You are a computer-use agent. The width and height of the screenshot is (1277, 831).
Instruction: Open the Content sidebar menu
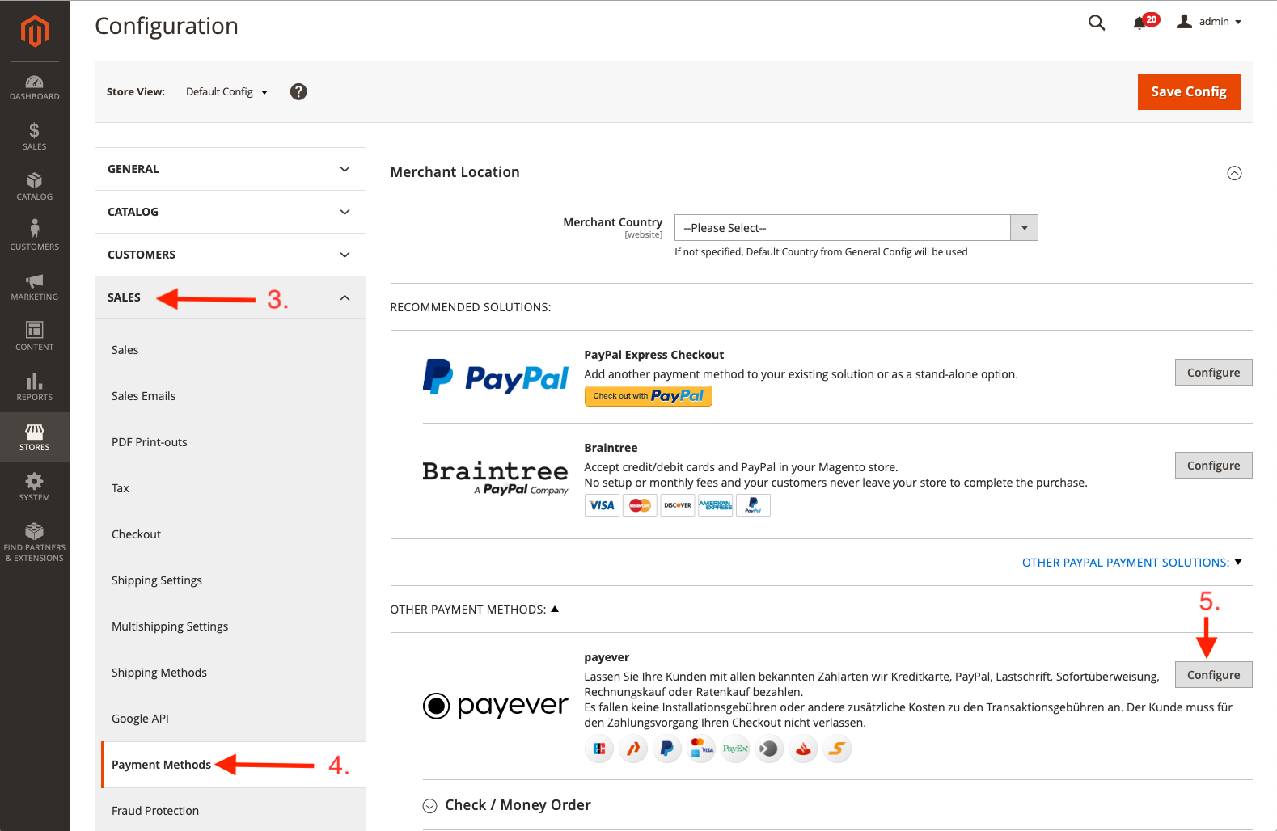[35, 337]
